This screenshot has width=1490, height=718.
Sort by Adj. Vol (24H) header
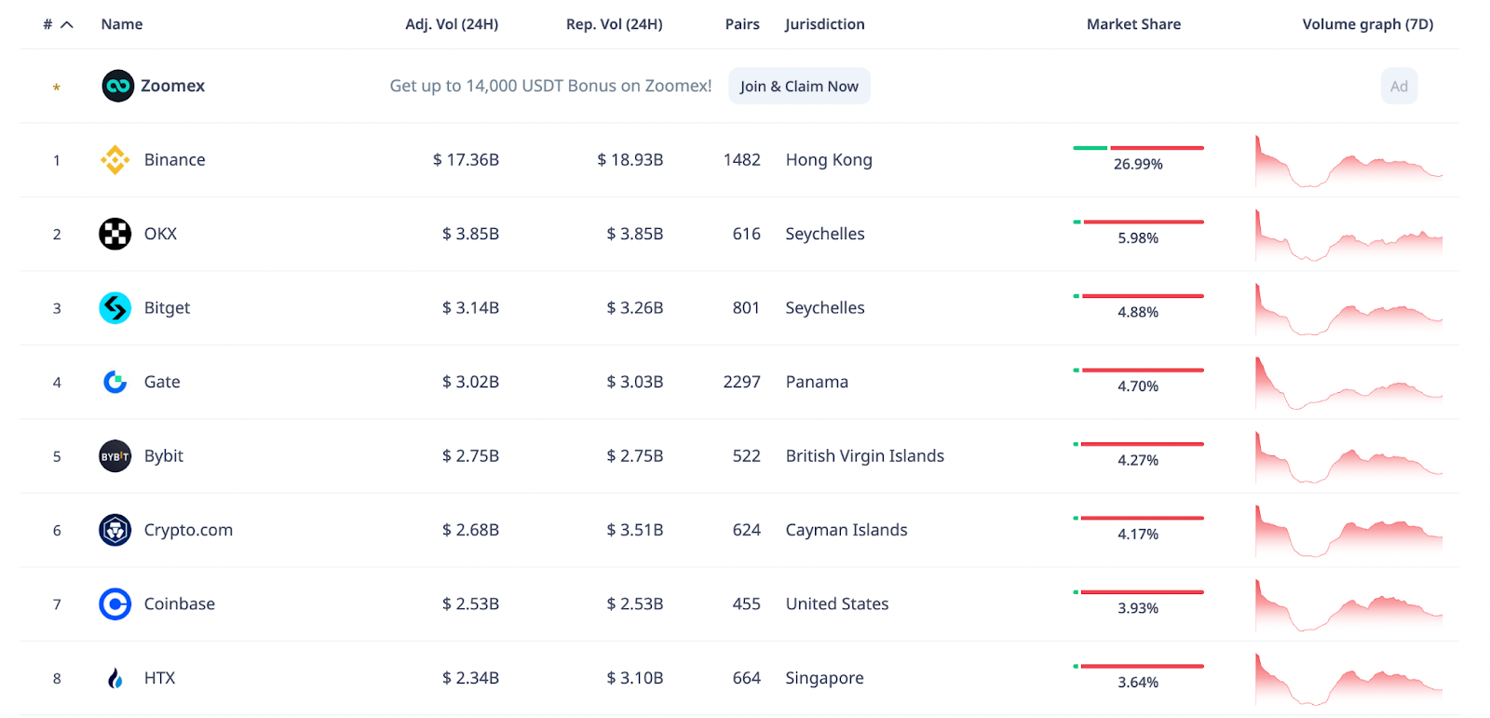tap(452, 24)
